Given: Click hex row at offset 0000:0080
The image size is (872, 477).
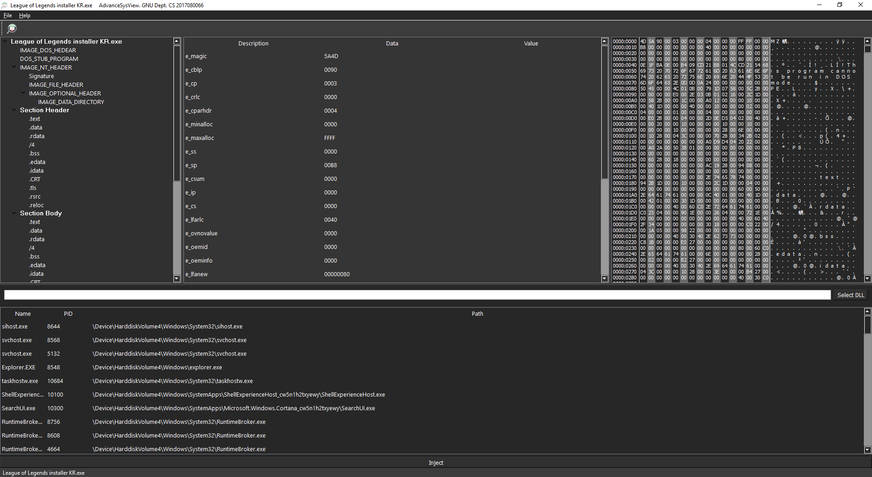Looking at the screenshot, I should (734, 89).
